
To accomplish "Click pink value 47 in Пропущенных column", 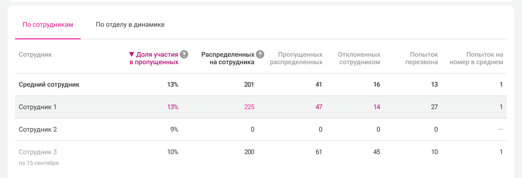I will (318, 107).
